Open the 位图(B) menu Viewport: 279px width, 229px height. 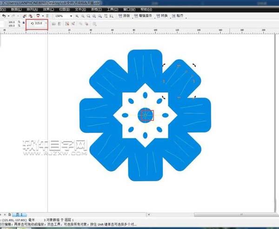65,9
